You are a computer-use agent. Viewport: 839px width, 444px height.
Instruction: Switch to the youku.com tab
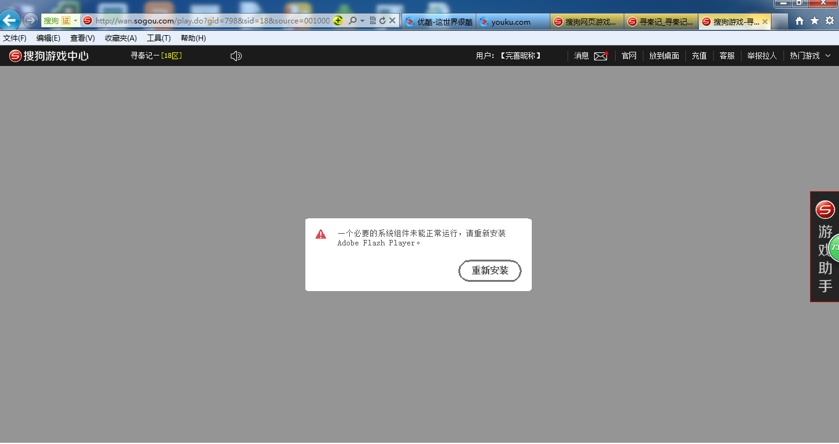(x=511, y=20)
